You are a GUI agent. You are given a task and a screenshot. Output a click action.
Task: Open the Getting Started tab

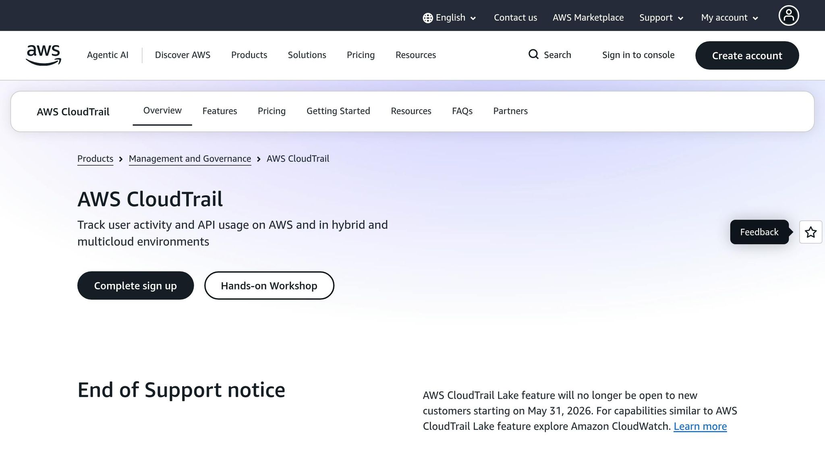[338, 111]
